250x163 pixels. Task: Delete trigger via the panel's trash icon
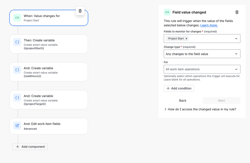[x=237, y=12]
